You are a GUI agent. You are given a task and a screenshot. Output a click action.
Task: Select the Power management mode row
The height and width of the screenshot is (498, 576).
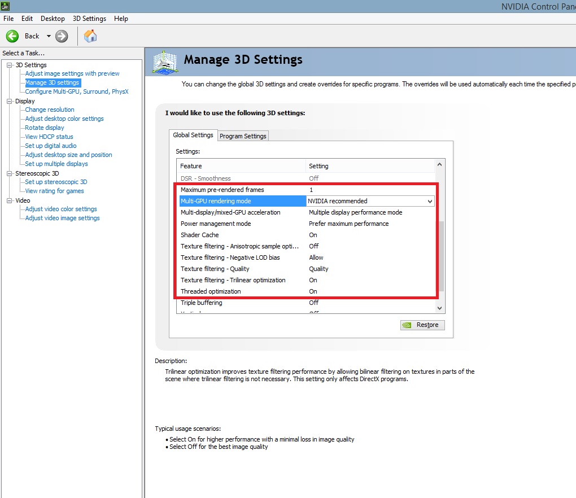(306, 224)
